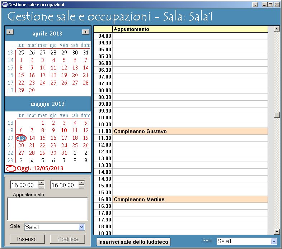This screenshot has height=249, width=282.
Task: Click the Modifica button
Action: click(x=67, y=239)
